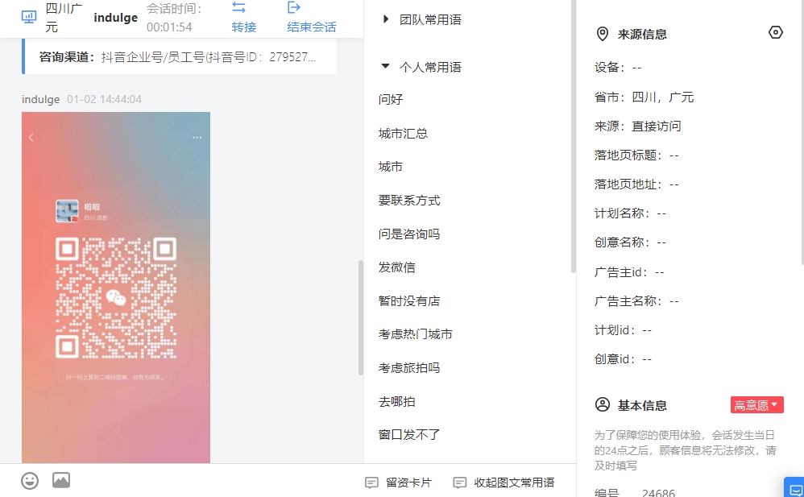Click the location pin icon by 来源信息
The width and height of the screenshot is (804, 497).
click(603, 34)
